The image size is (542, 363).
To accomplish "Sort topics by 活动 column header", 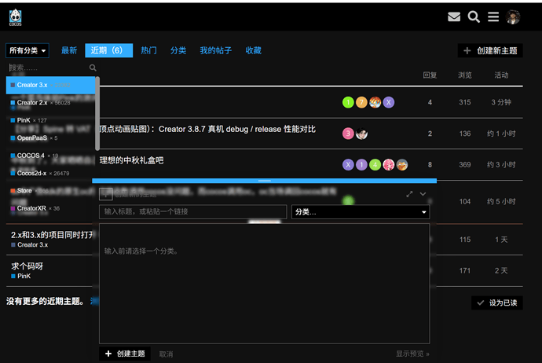I will (501, 75).
